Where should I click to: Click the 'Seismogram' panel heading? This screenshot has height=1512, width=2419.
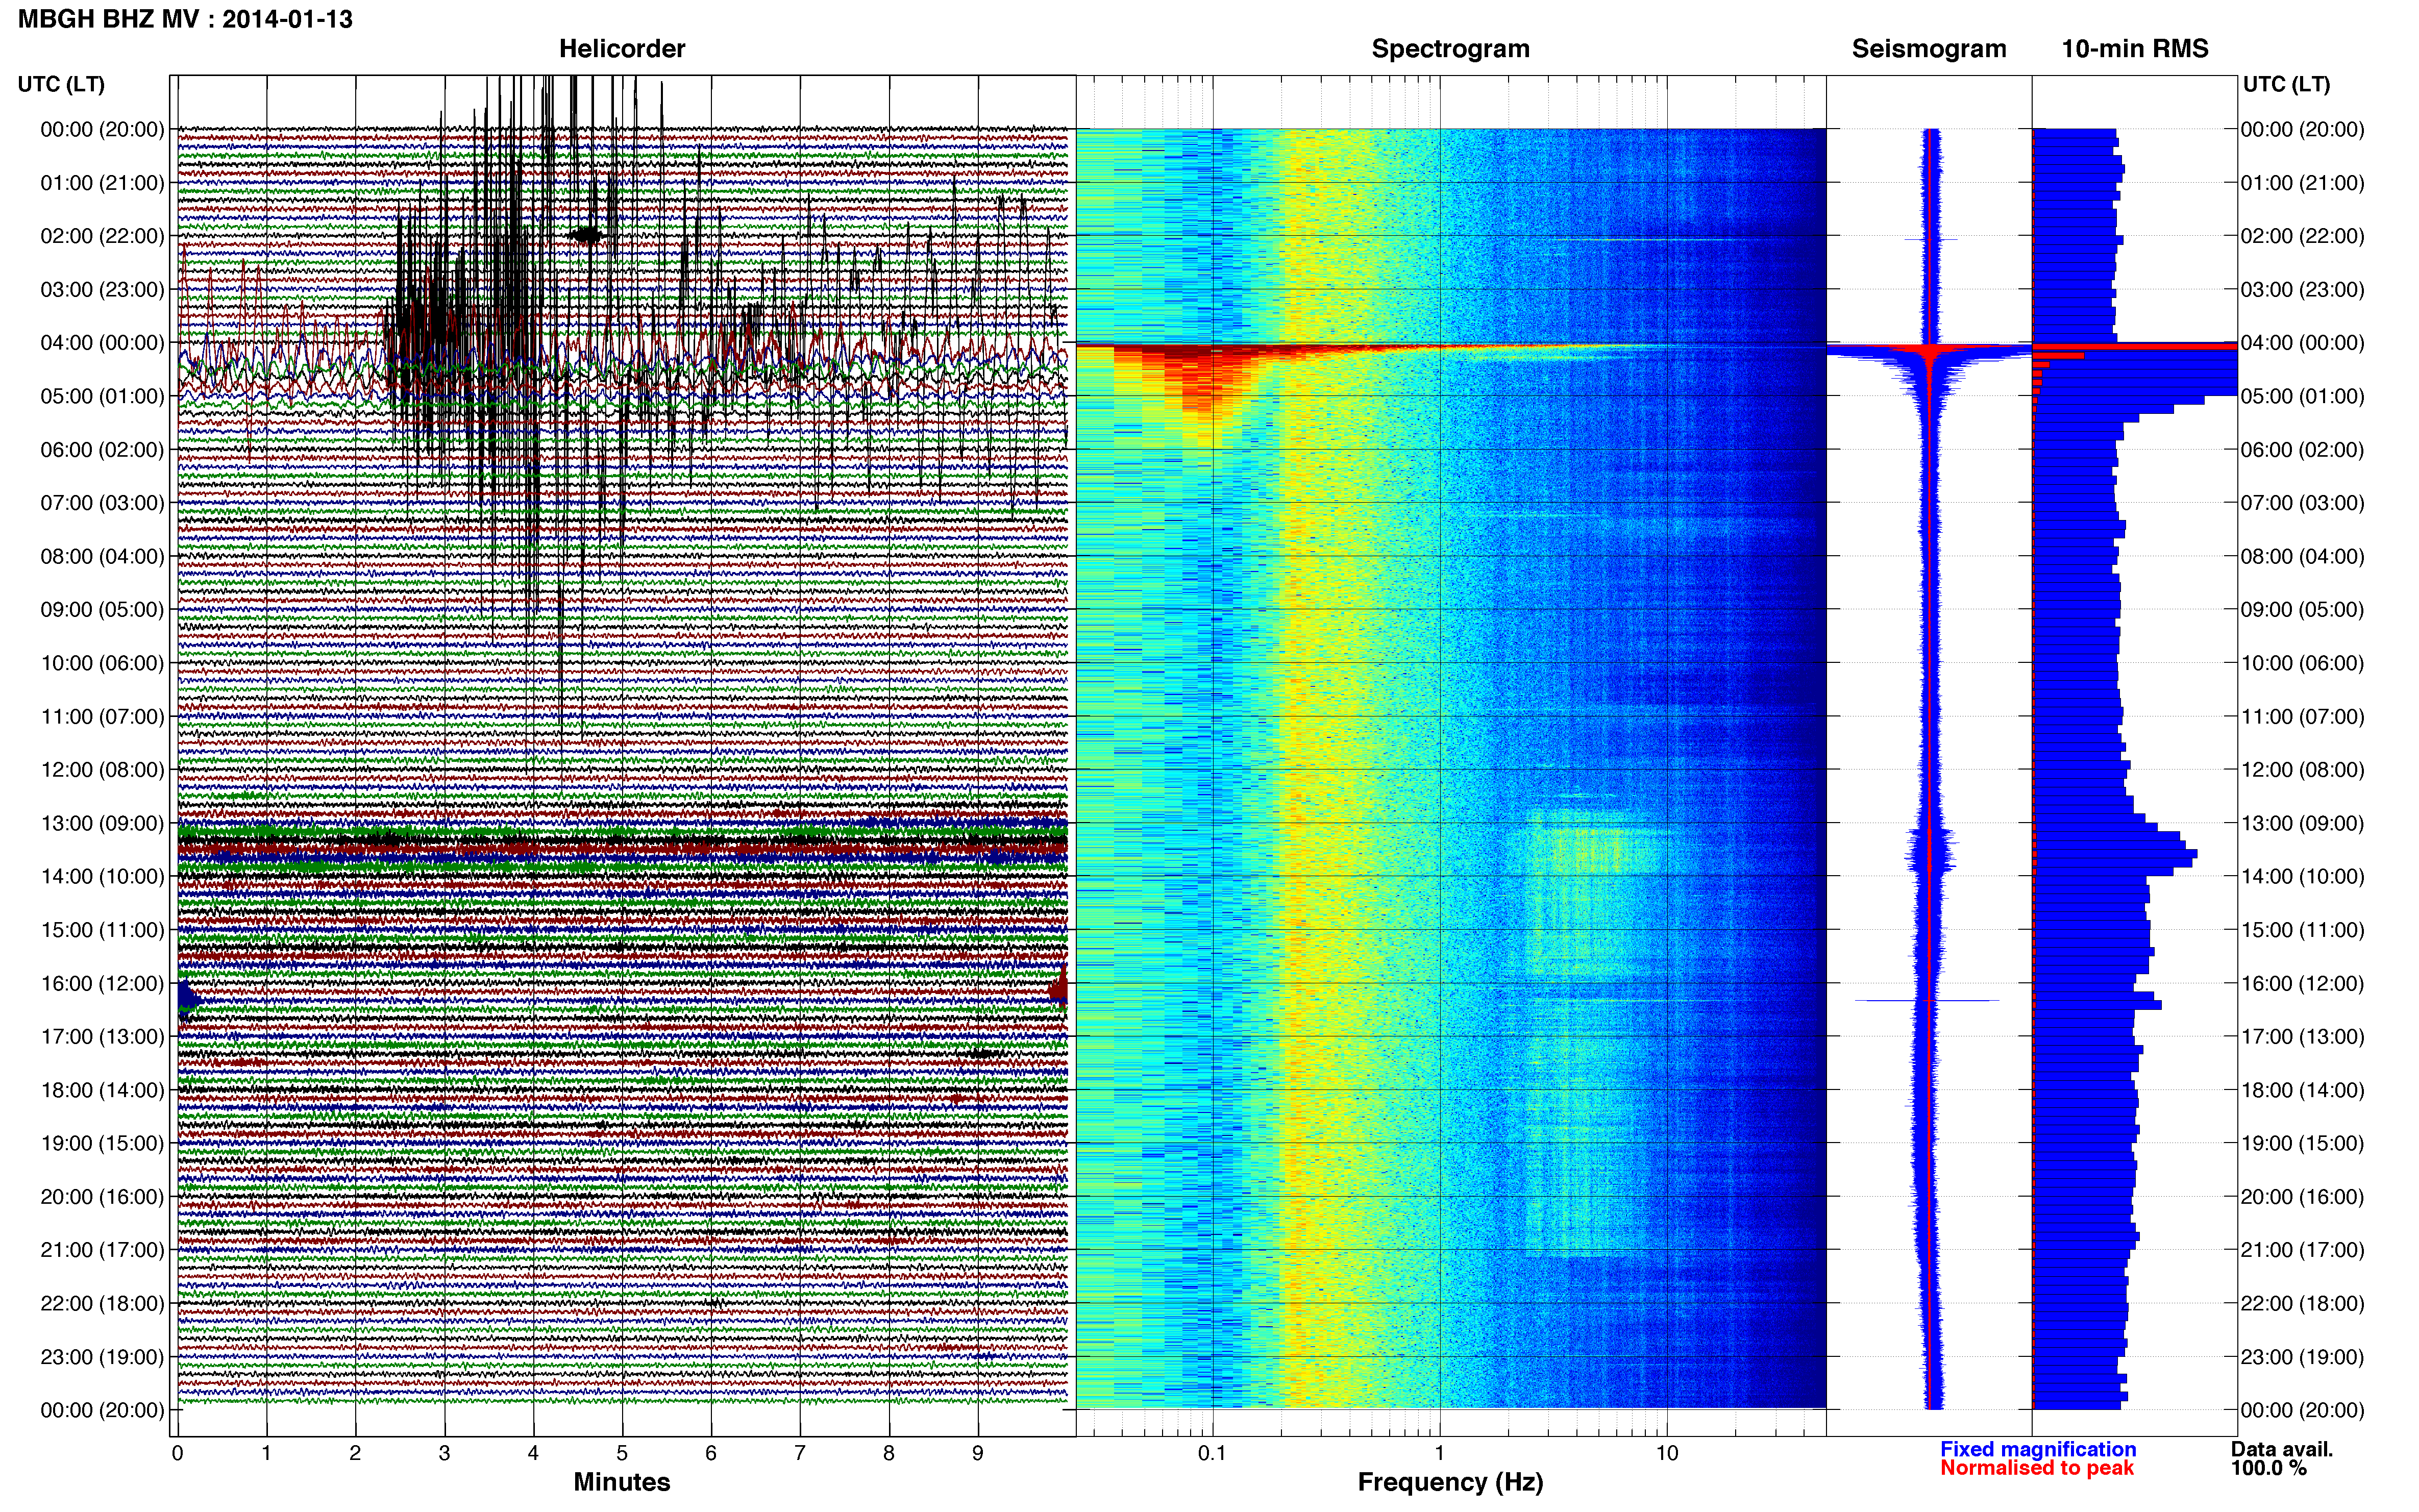pos(1929,49)
